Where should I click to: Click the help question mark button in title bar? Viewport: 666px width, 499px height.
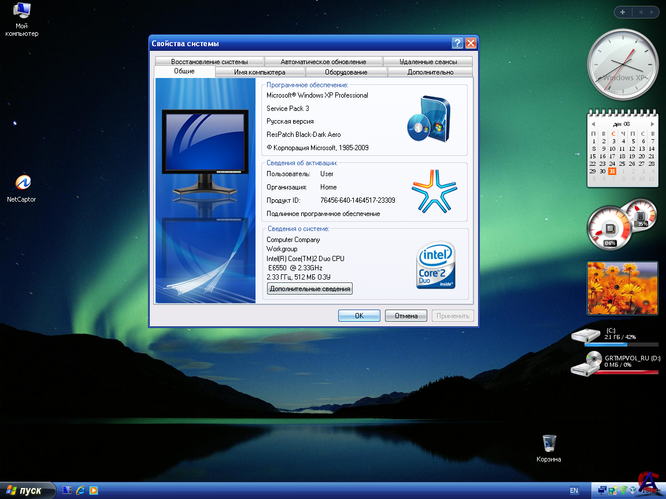click(x=457, y=43)
